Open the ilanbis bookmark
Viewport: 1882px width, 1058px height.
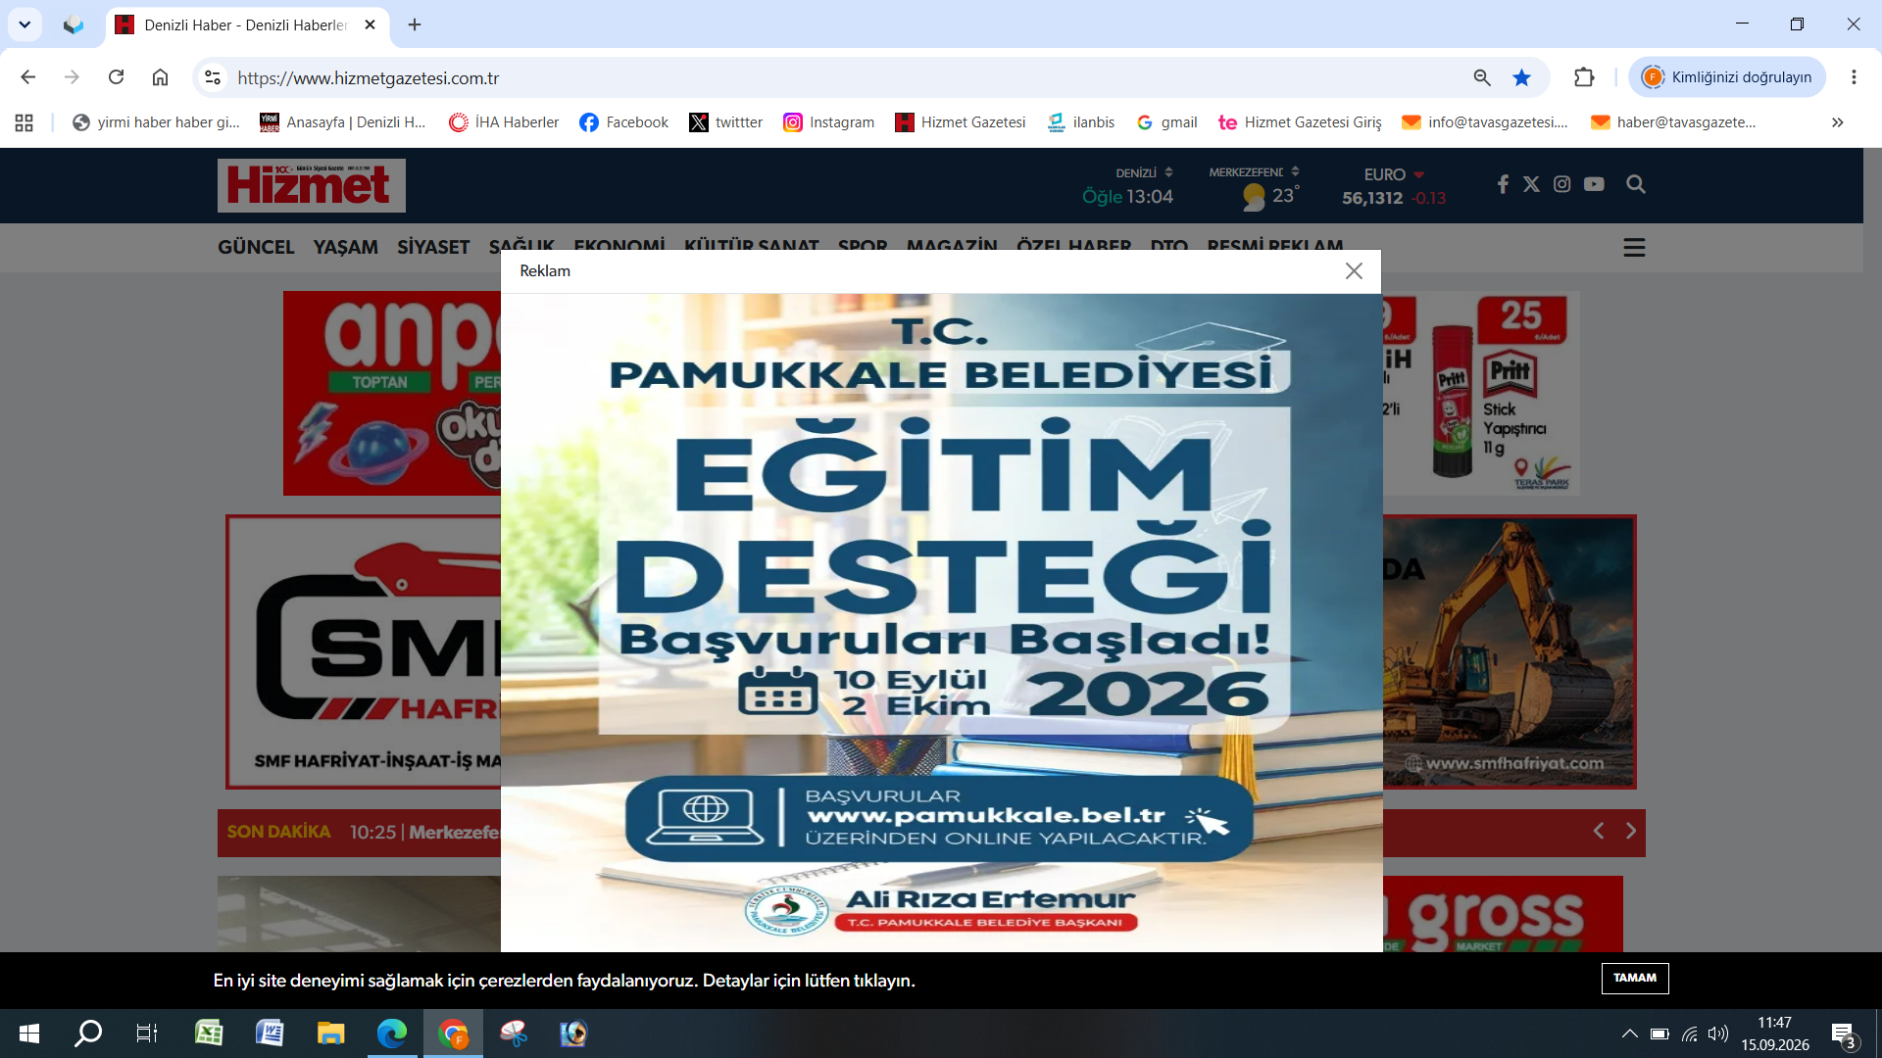click(x=1081, y=122)
